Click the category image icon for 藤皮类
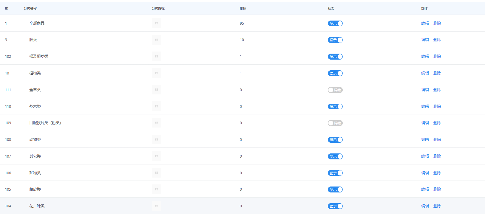Screen dimensions: 485x216 pyautogui.click(x=157, y=189)
